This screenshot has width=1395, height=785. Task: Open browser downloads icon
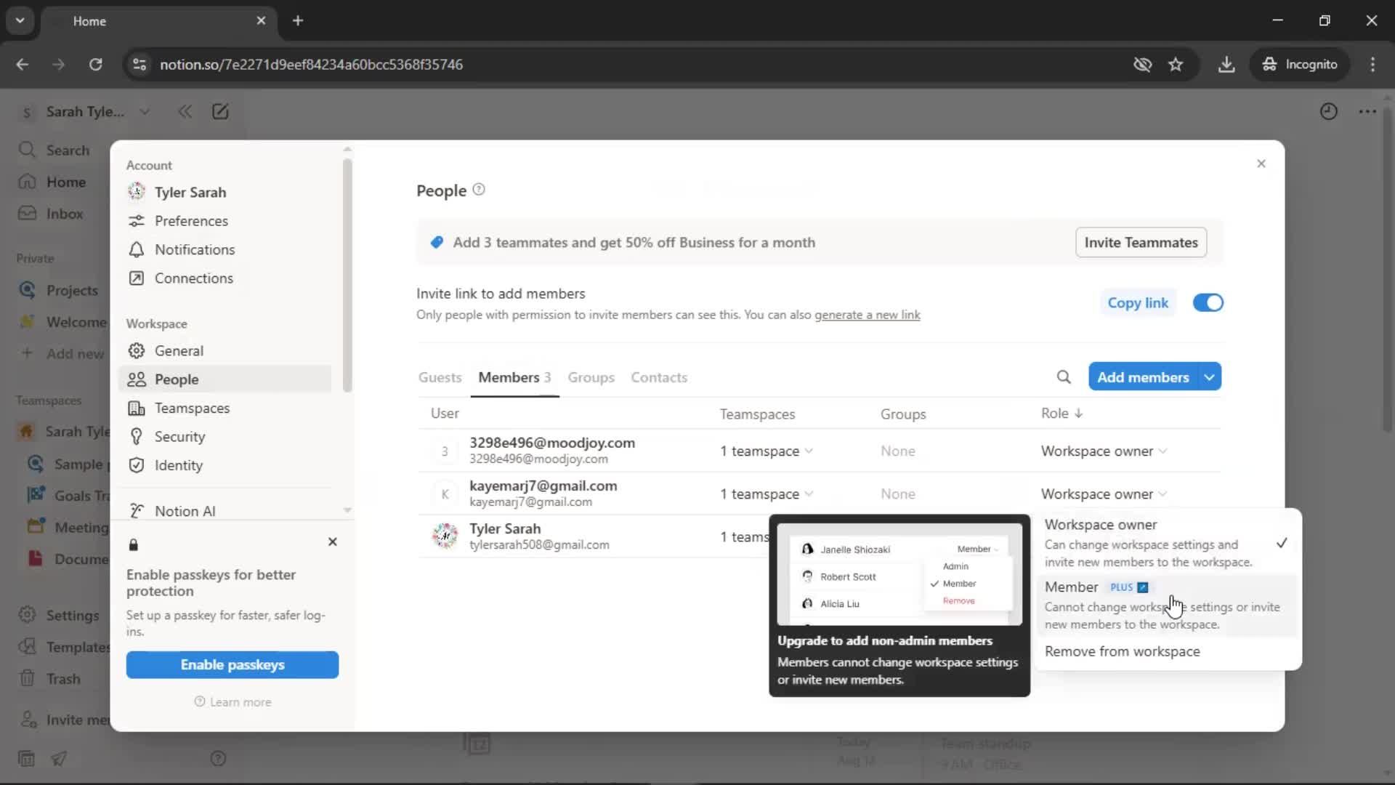(x=1226, y=65)
